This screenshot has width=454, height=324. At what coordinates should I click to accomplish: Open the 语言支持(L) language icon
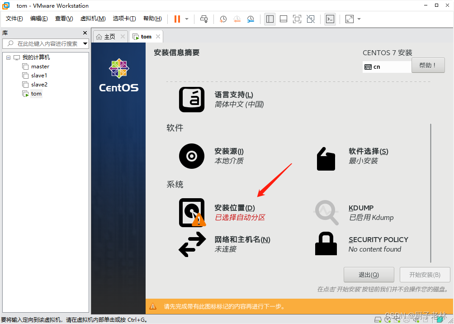pyautogui.click(x=192, y=100)
